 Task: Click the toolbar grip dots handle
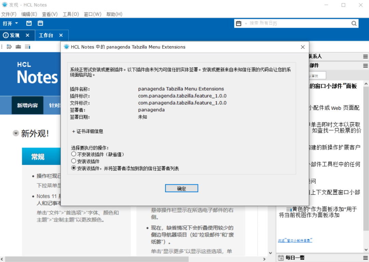2,46
